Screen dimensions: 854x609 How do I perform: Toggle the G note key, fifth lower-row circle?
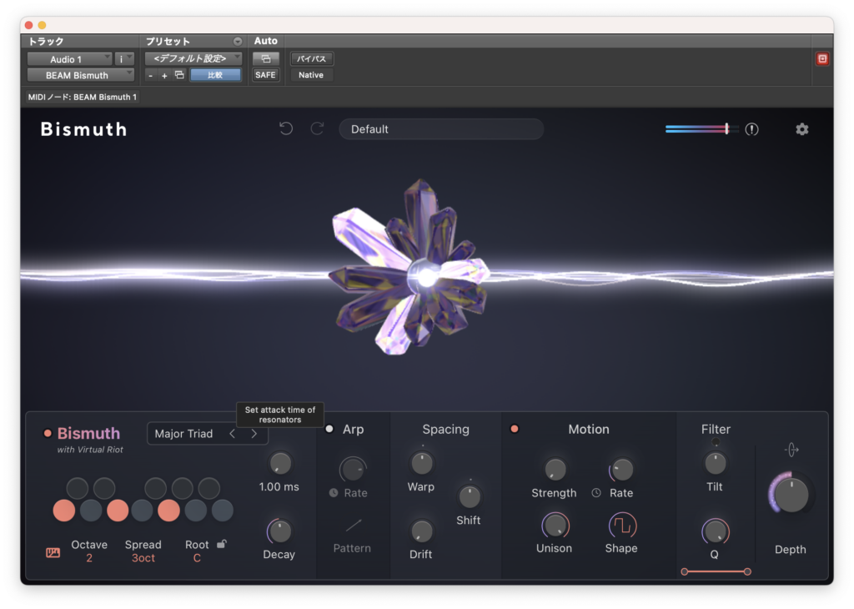168,511
